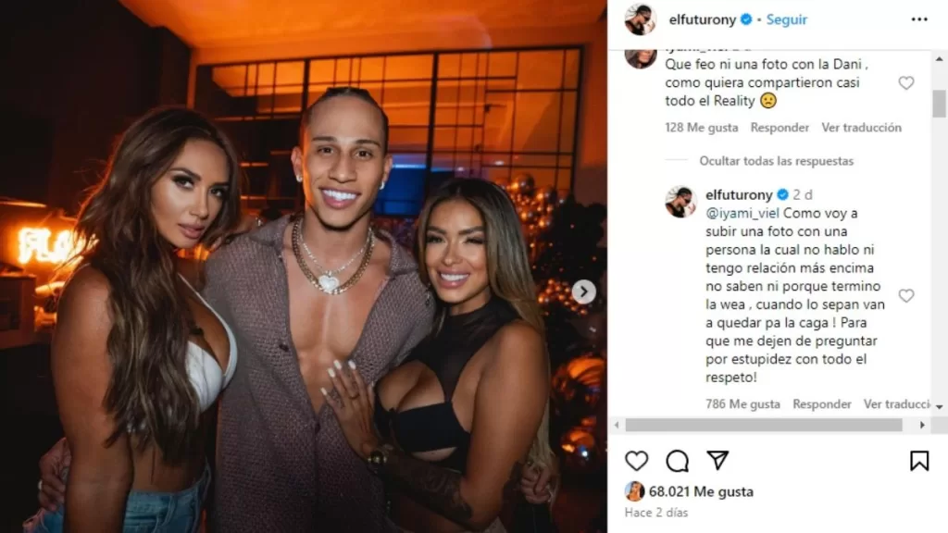948x533 pixels.
Task: Advance to the next photo arrow
Action: point(583,291)
